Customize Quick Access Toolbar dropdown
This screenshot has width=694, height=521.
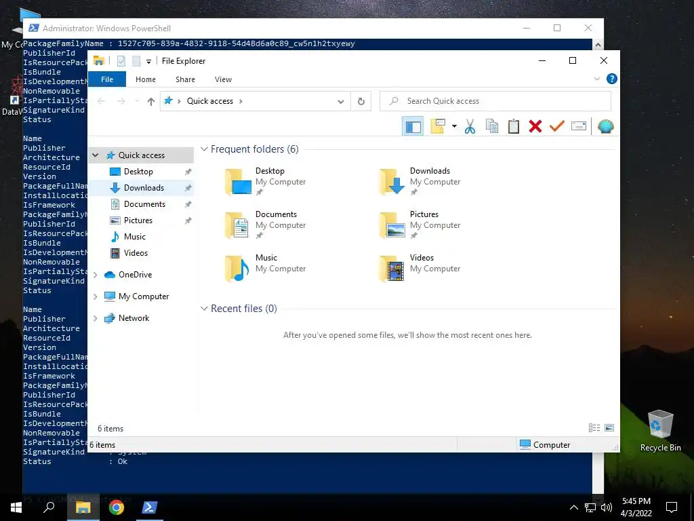point(148,62)
